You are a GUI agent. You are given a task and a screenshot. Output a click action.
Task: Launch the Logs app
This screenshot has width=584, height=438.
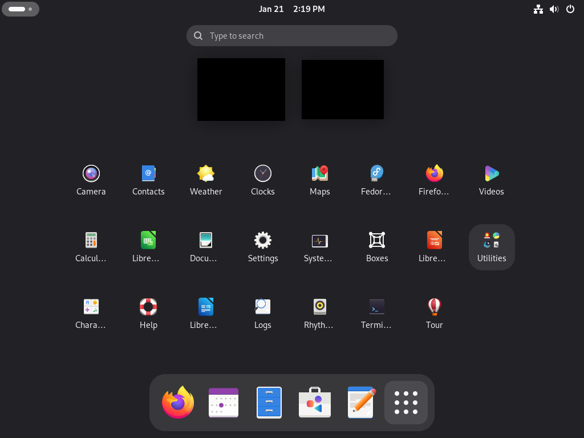pos(262,314)
